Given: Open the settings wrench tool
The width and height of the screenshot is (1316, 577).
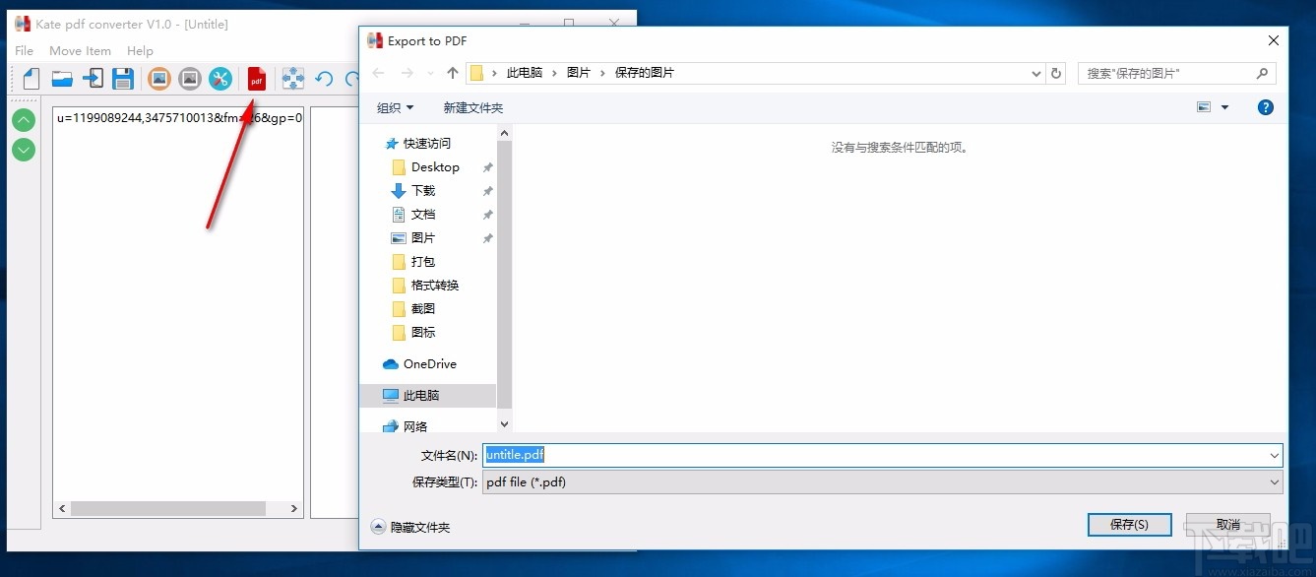Looking at the screenshot, I should tap(220, 79).
